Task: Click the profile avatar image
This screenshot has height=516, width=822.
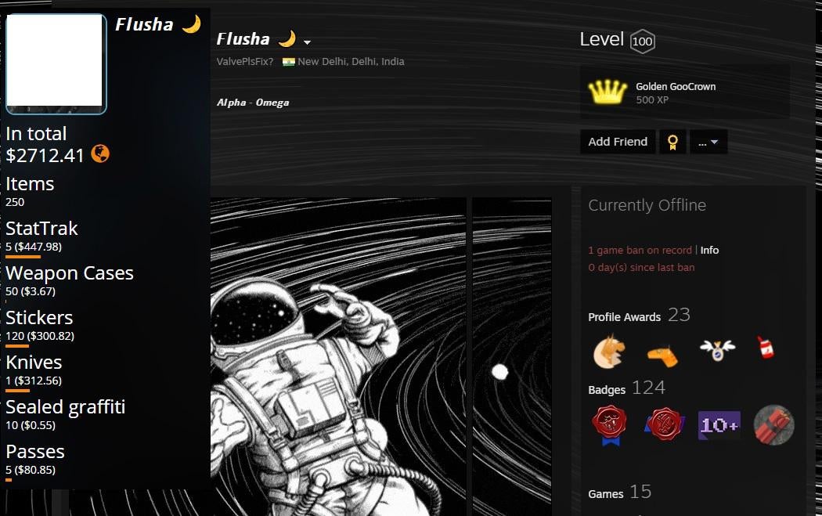Action: pos(55,63)
